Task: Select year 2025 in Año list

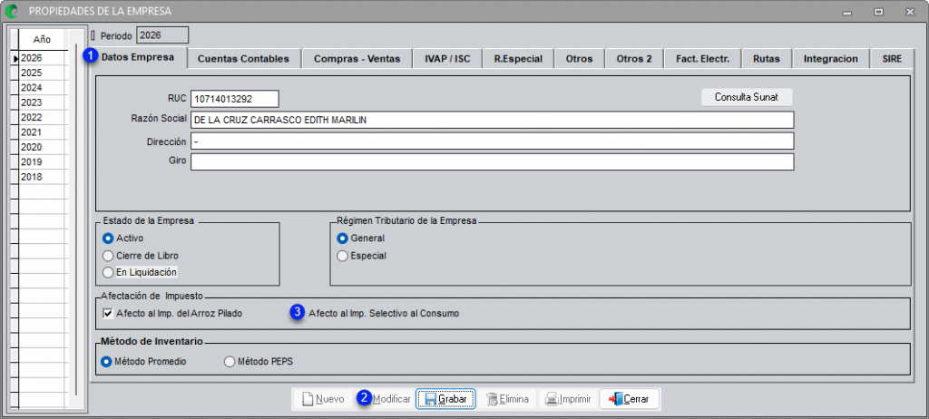Action: pos(43,73)
